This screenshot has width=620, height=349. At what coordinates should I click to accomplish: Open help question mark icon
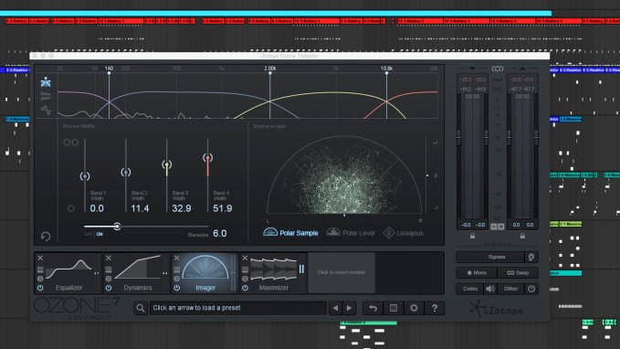point(435,308)
